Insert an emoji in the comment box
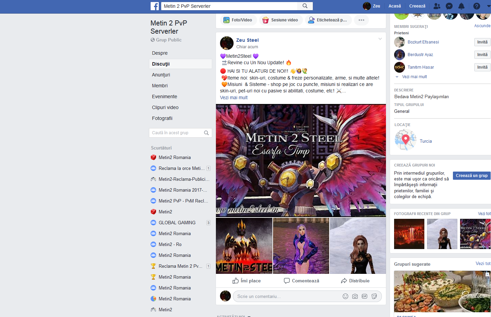Image resolution: width=491 pixels, height=317 pixels. [345, 296]
